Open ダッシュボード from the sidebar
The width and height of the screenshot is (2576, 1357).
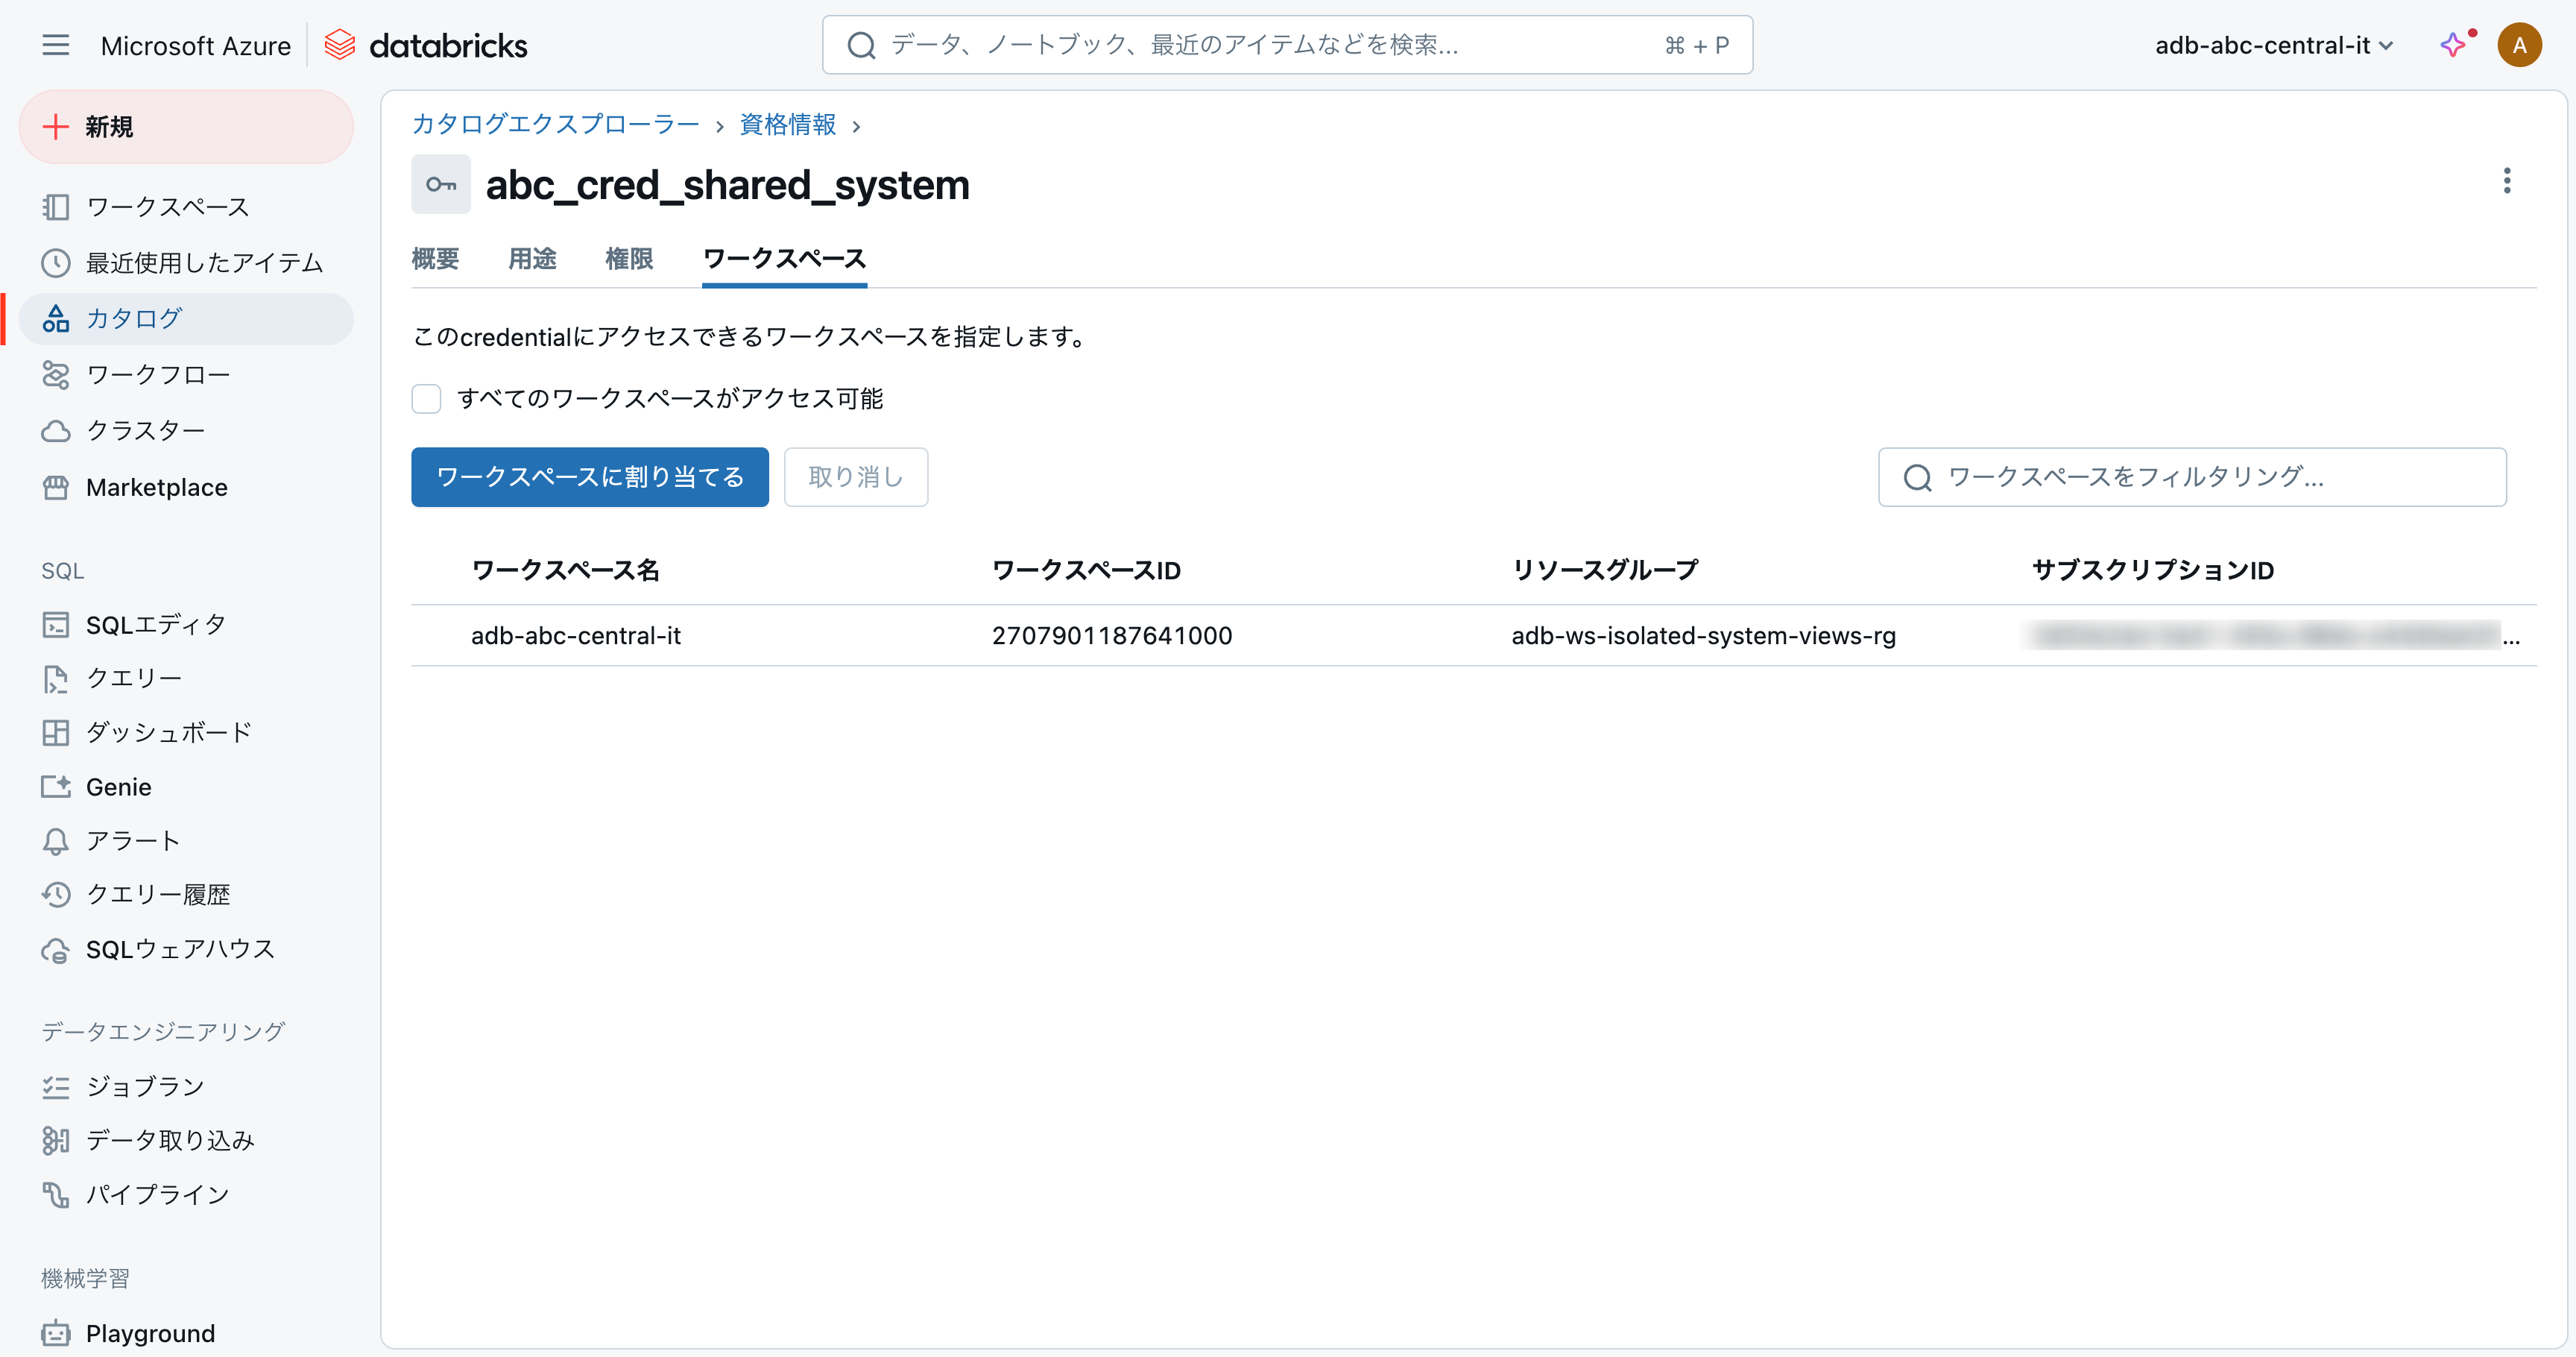coord(168,732)
